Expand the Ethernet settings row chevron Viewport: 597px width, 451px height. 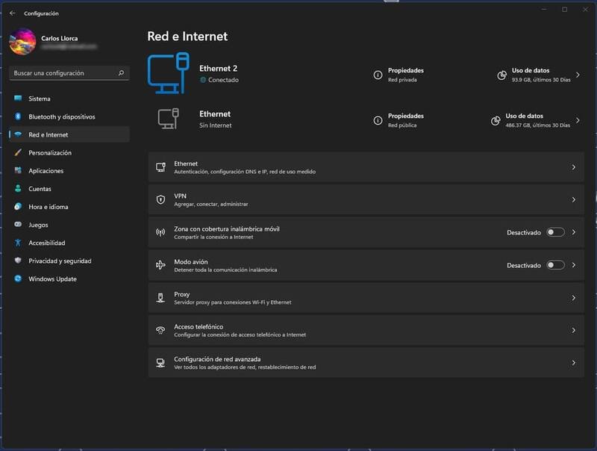click(x=573, y=167)
